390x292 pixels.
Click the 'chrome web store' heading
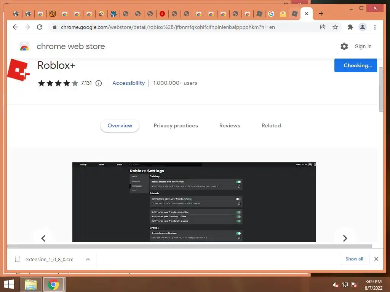point(70,46)
